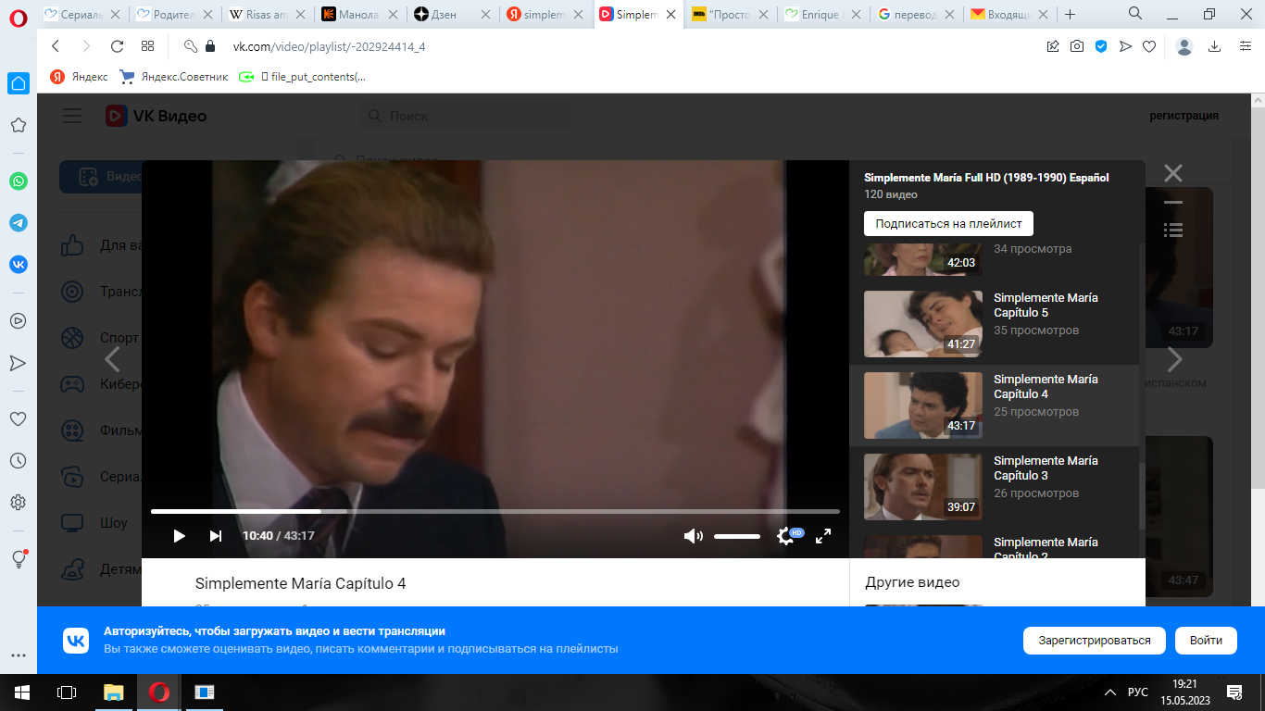Open a new browser tab
Image resolution: width=1265 pixels, height=711 pixels.
(1070, 14)
